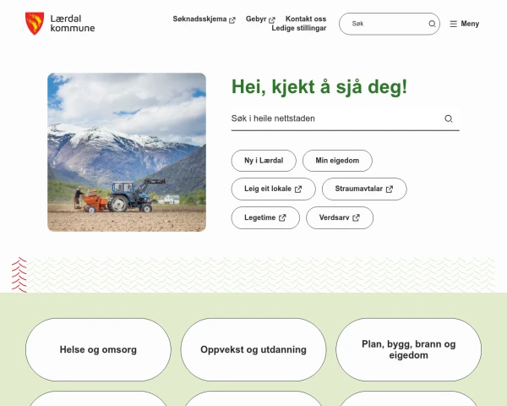View Ledige stillingar
507x406 pixels.
pos(299,28)
